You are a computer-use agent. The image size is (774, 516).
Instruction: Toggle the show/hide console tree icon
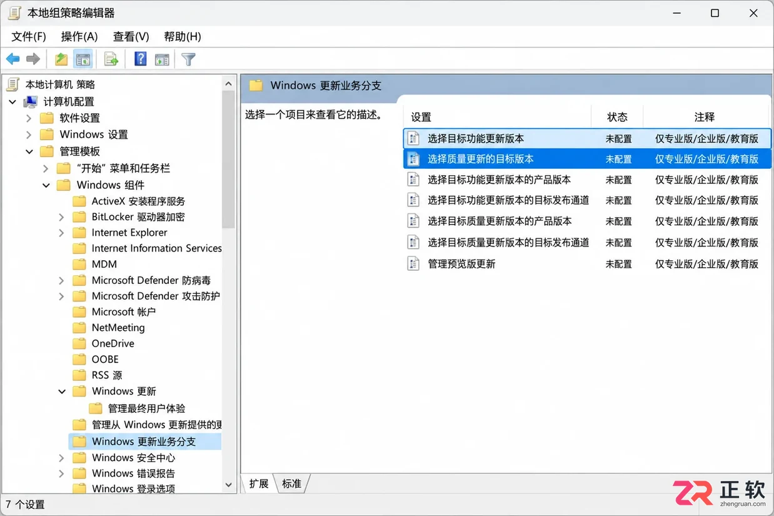83,59
